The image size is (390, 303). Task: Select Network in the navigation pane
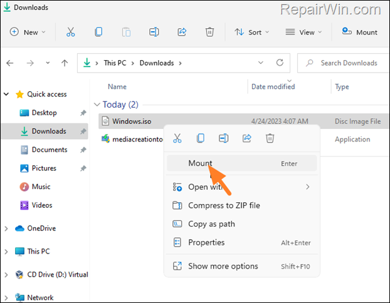coord(34,297)
